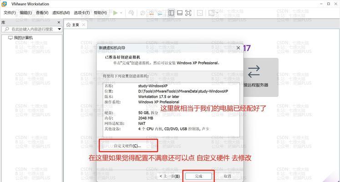Open the 文件(F) menu
The image size is (340, 182).
click(10, 13)
